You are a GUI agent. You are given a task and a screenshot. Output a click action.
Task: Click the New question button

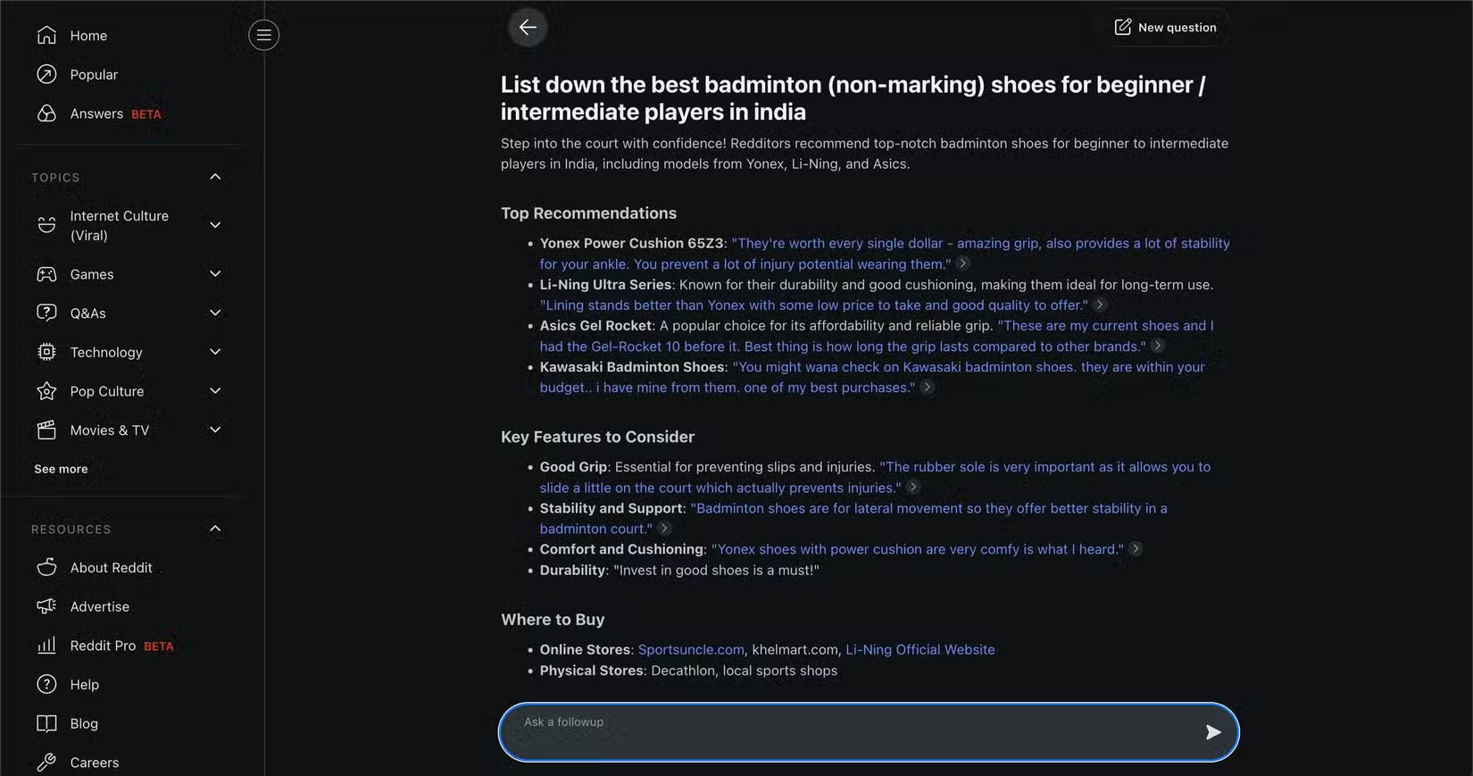1165,27
